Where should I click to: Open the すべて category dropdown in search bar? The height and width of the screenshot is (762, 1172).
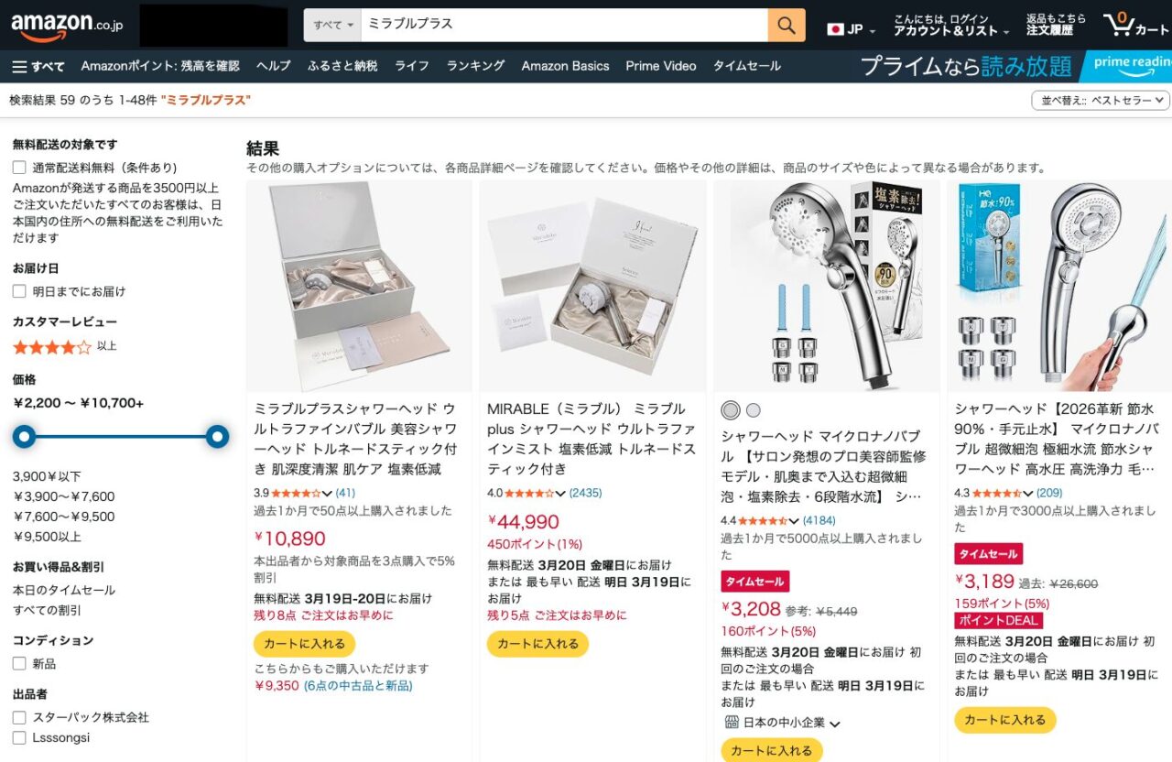click(x=332, y=25)
